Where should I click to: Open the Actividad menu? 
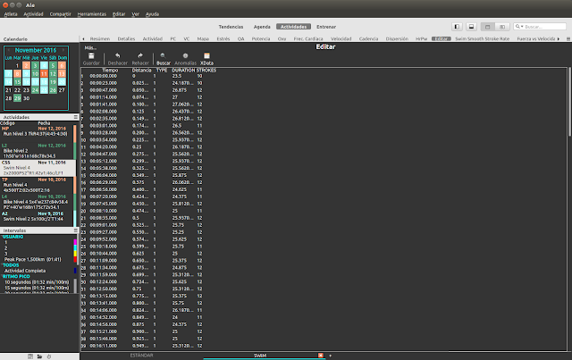click(33, 14)
